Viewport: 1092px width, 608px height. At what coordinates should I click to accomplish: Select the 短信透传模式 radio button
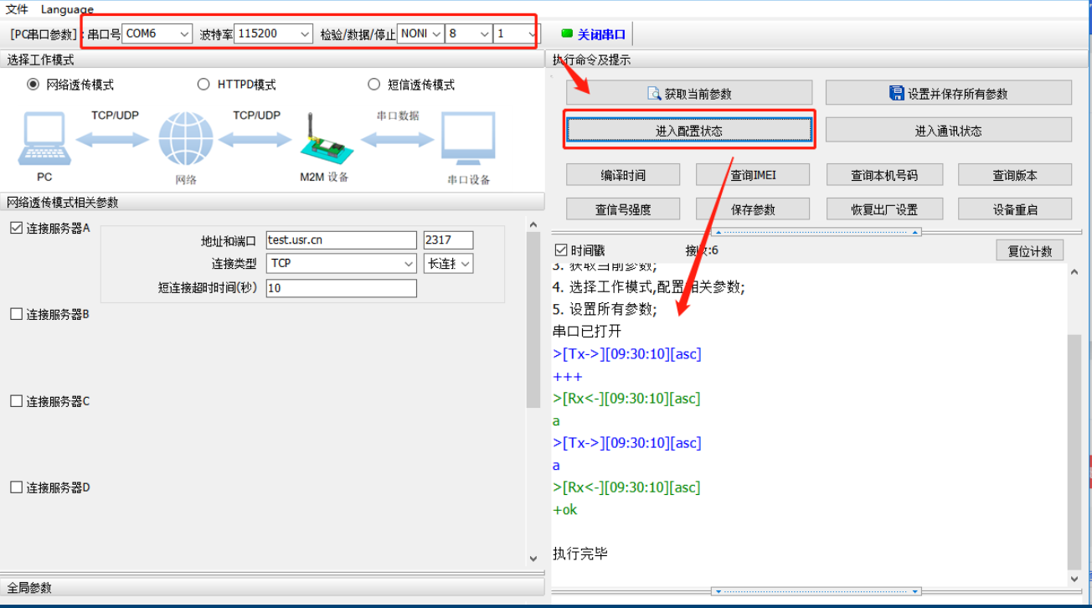coord(373,85)
